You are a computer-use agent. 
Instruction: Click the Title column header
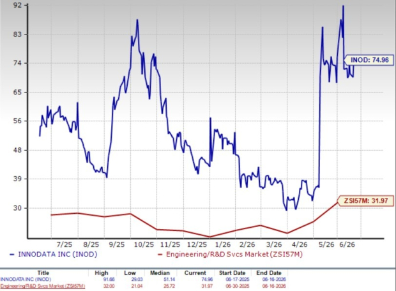(x=43, y=273)
